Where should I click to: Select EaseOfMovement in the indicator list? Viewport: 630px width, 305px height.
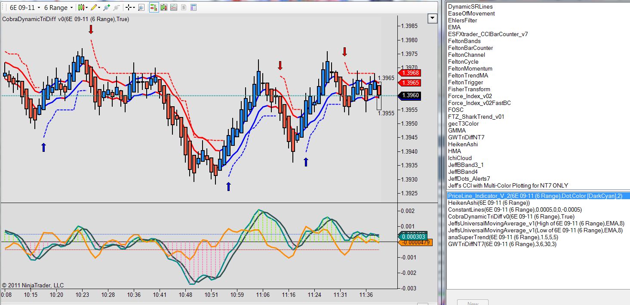[x=471, y=13]
